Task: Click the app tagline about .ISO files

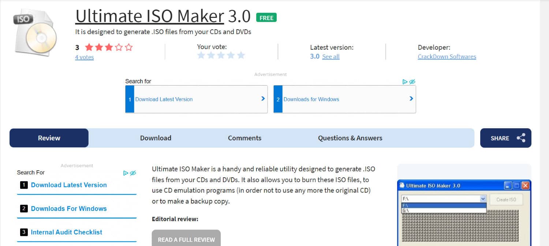Action: click(163, 32)
